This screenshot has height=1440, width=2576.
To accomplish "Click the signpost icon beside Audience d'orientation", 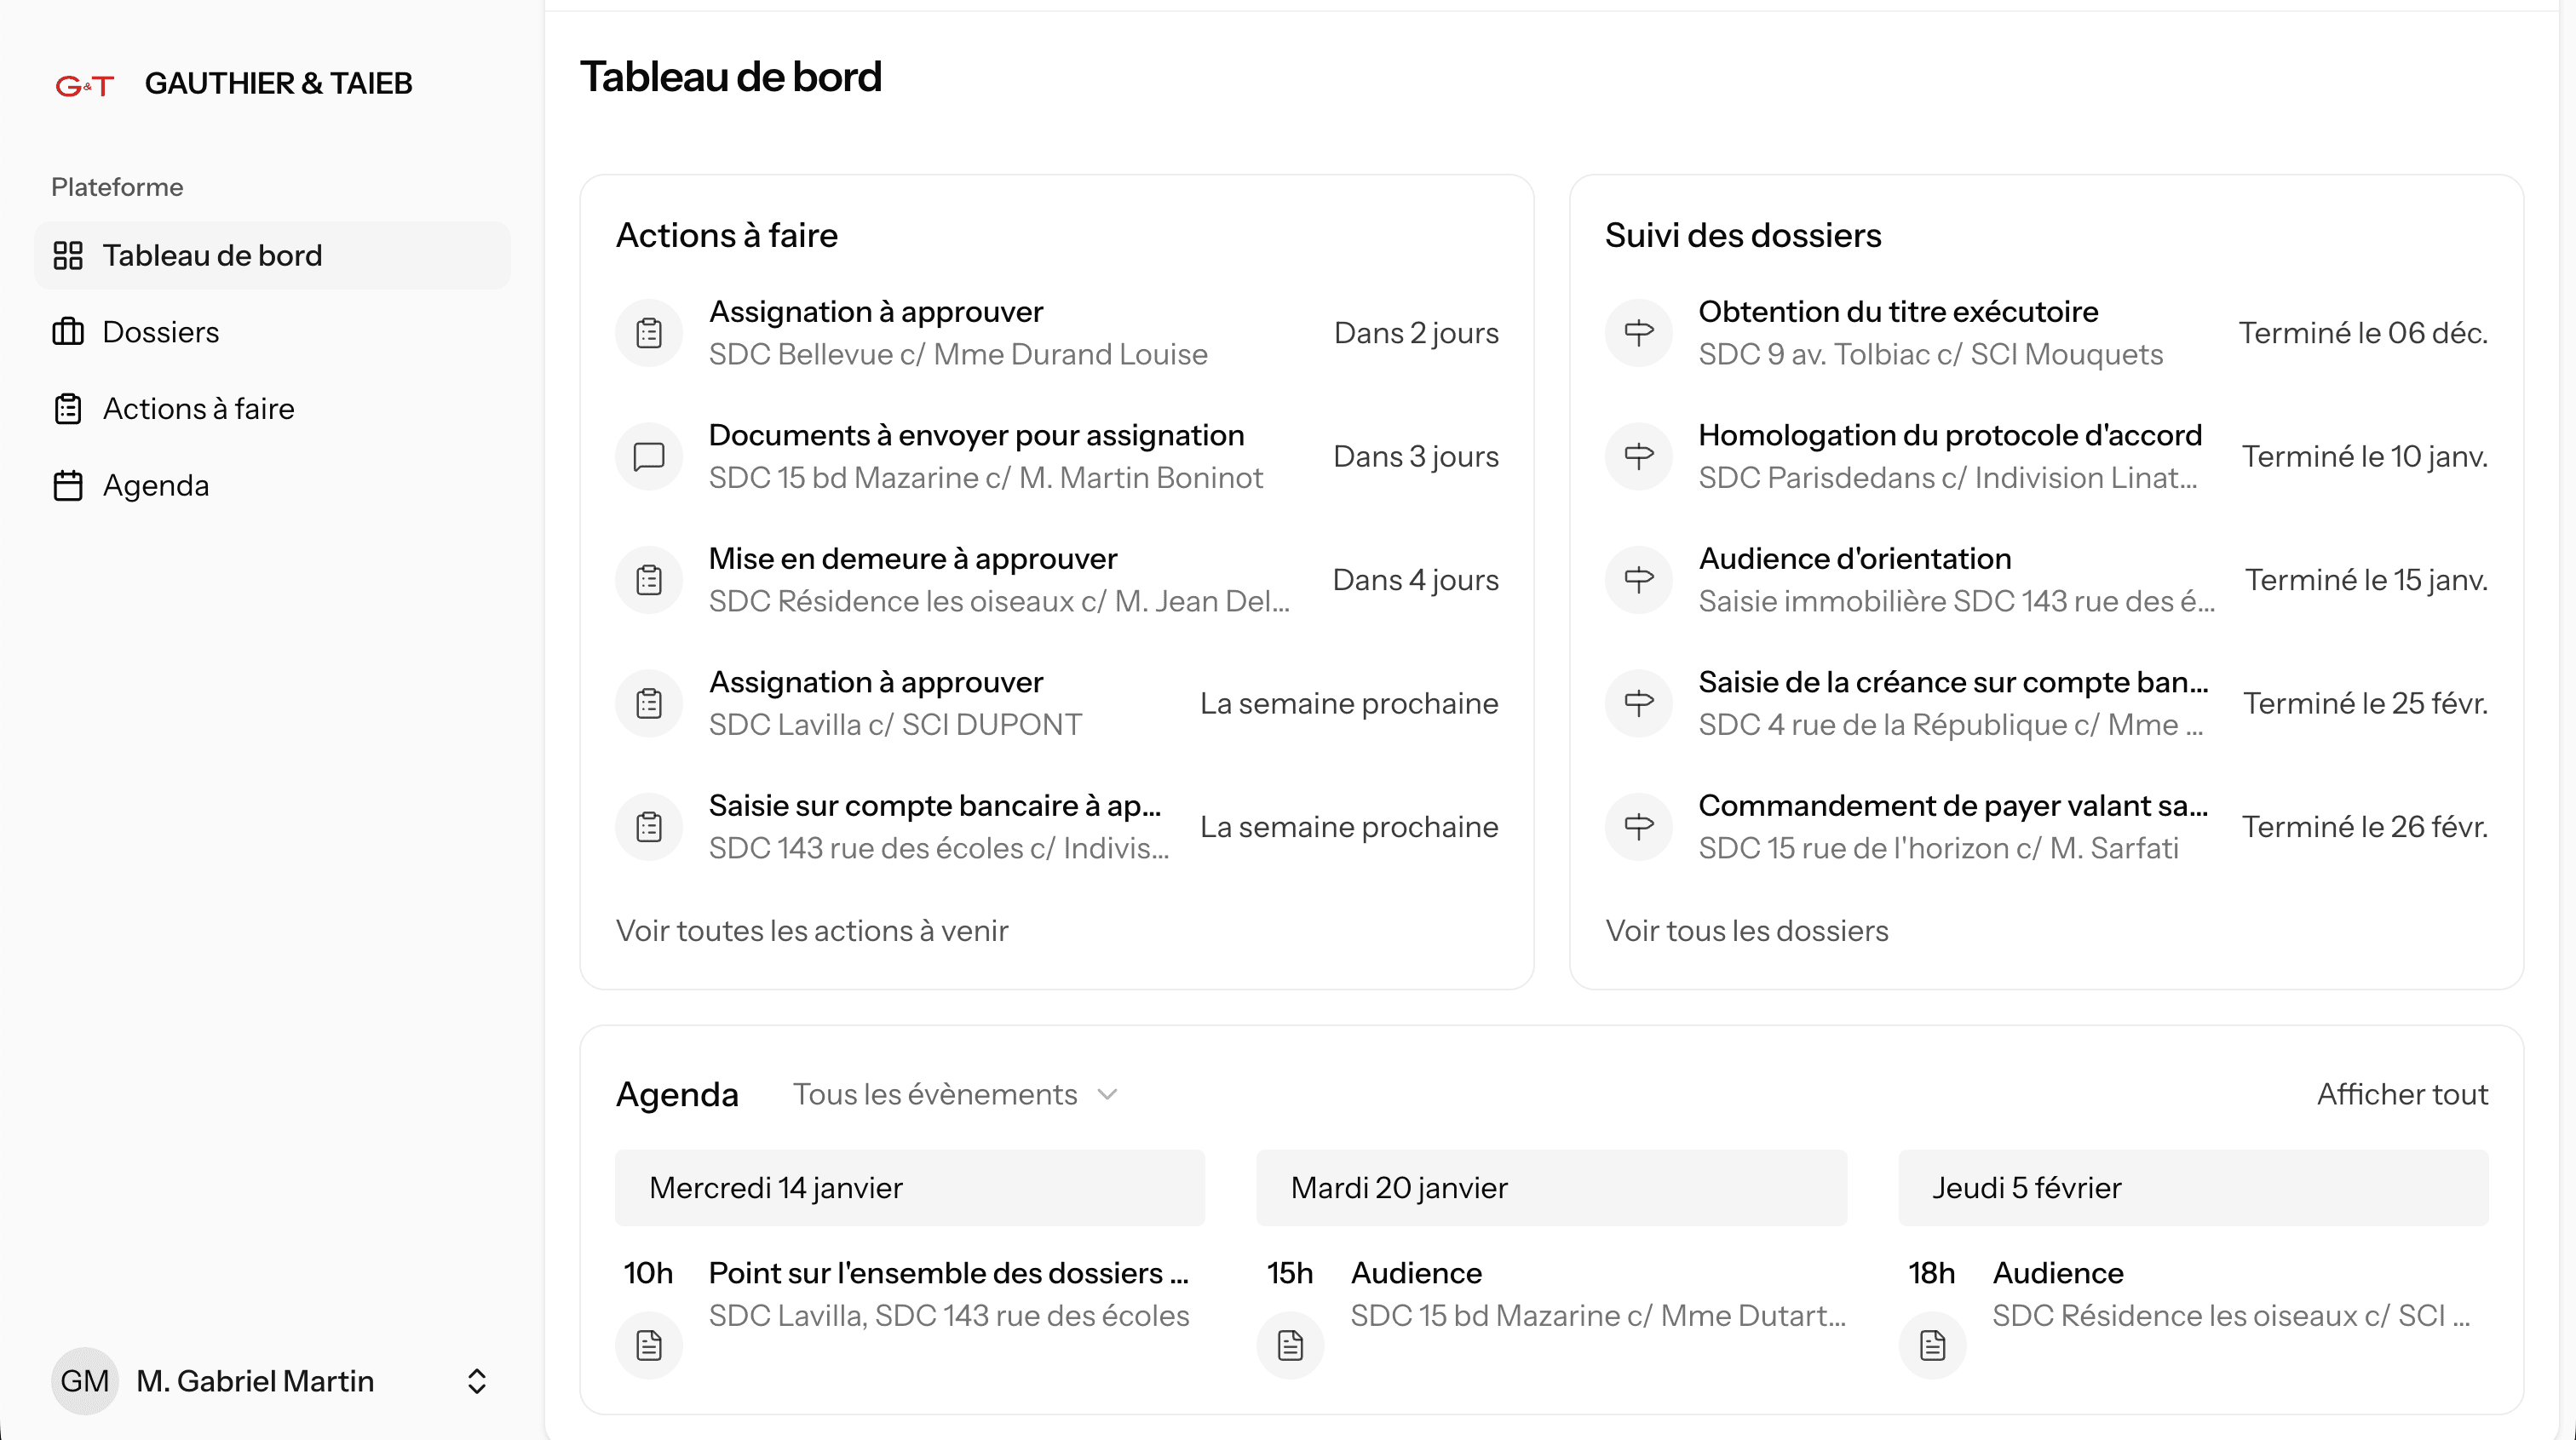I will tap(1638, 580).
